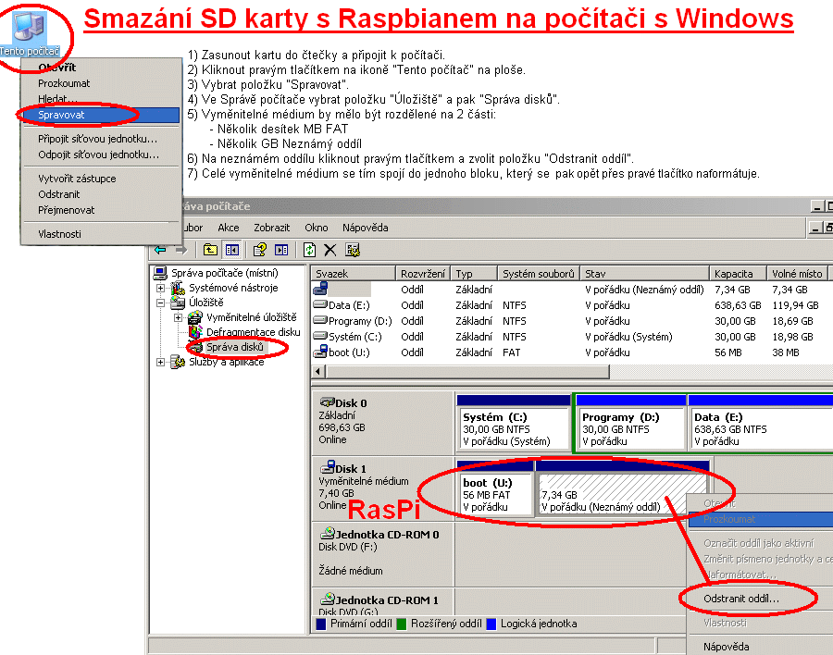
Task: Click the Správa počítače (místní) root icon
Action: 160,273
